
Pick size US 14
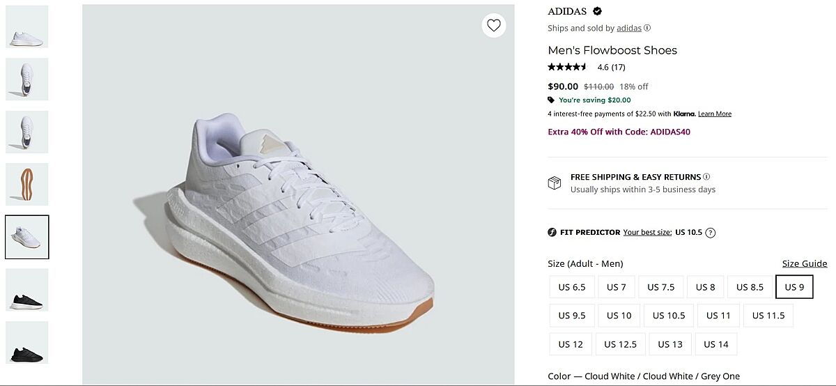(x=715, y=344)
